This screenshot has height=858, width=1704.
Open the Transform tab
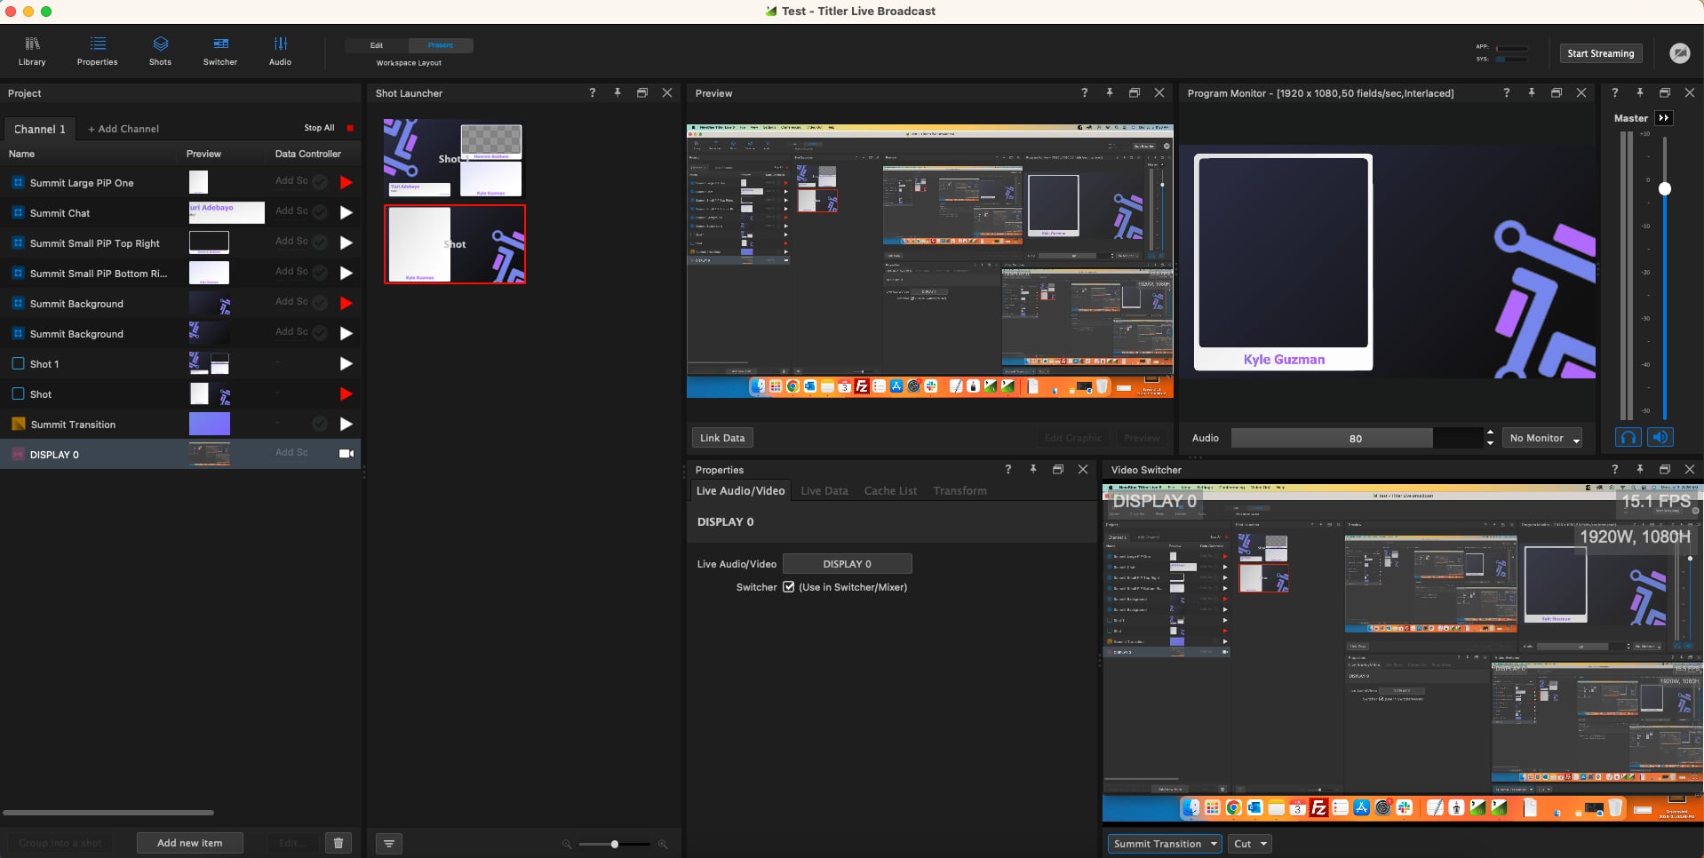point(959,490)
